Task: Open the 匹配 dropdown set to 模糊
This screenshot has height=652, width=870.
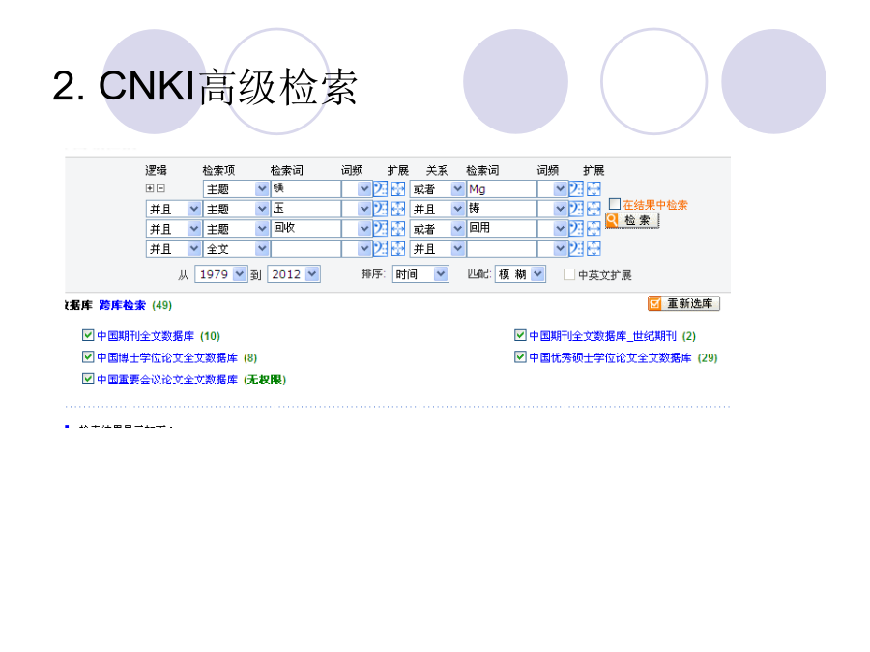Action: 520,274
